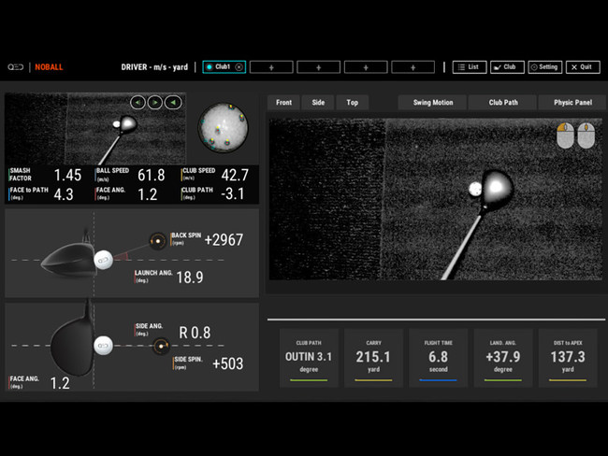
Task: Add a club in the third slot
Action: click(x=318, y=67)
